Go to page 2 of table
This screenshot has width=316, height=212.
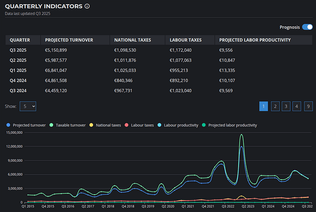[x=275, y=106]
